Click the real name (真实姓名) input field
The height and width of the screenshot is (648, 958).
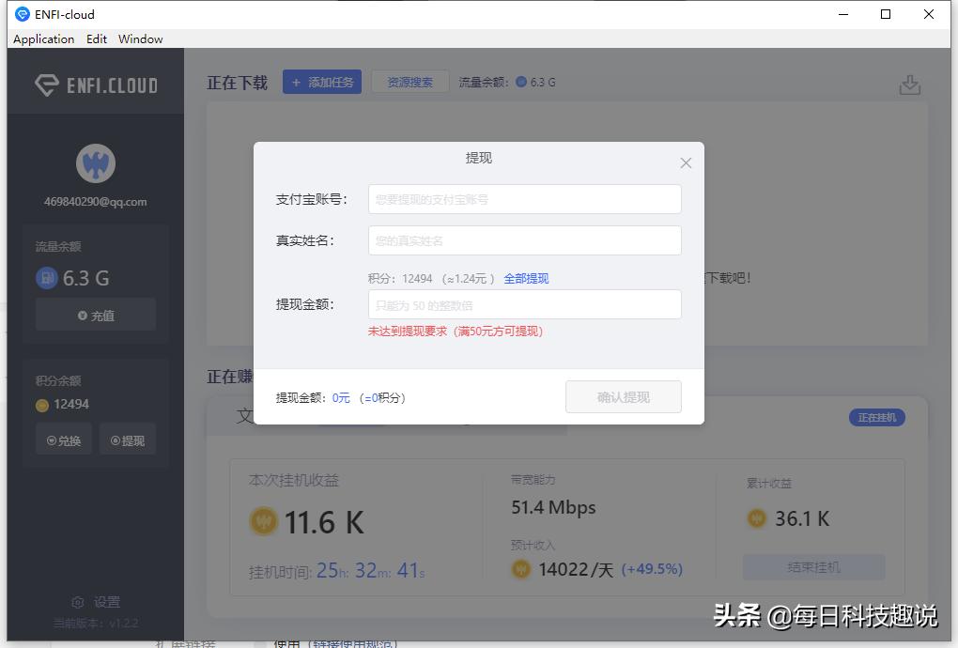coord(524,240)
